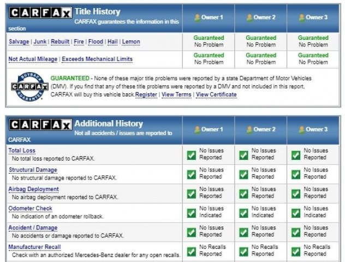Click the Register link in guarantee text
This screenshot has height=262, width=345.
(146, 94)
